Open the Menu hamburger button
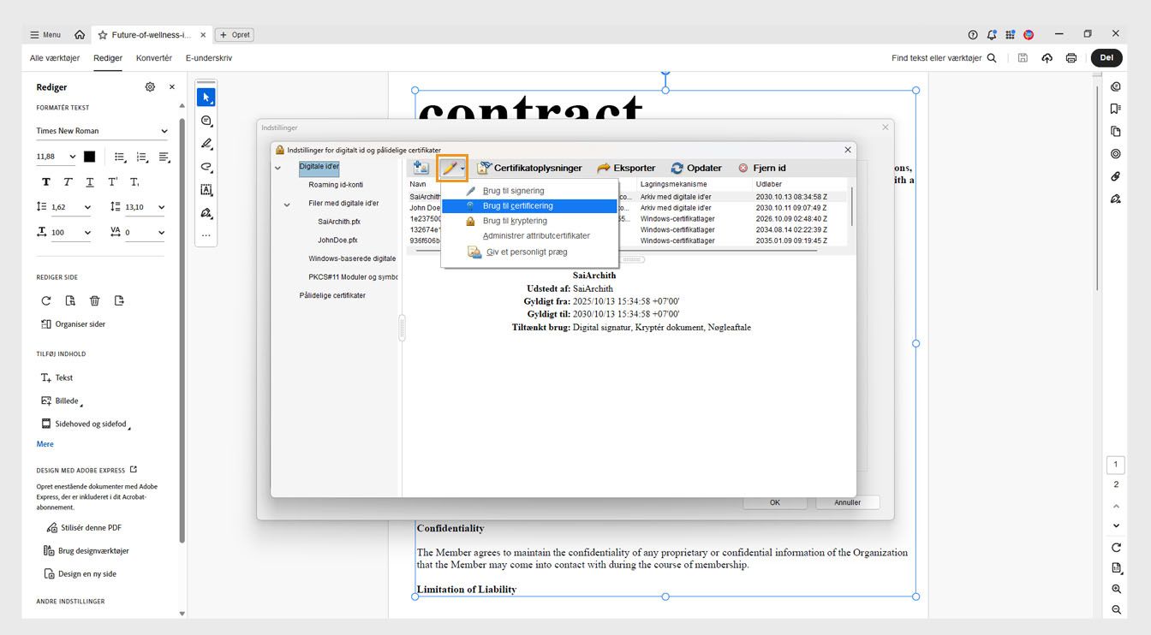1151x635 pixels. (45, 35)
